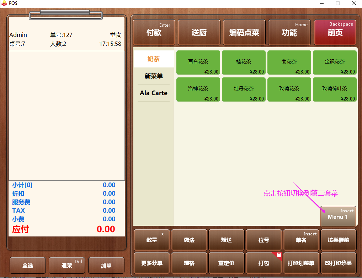Choose the 金银花茶 item tile

pos(335,62)
